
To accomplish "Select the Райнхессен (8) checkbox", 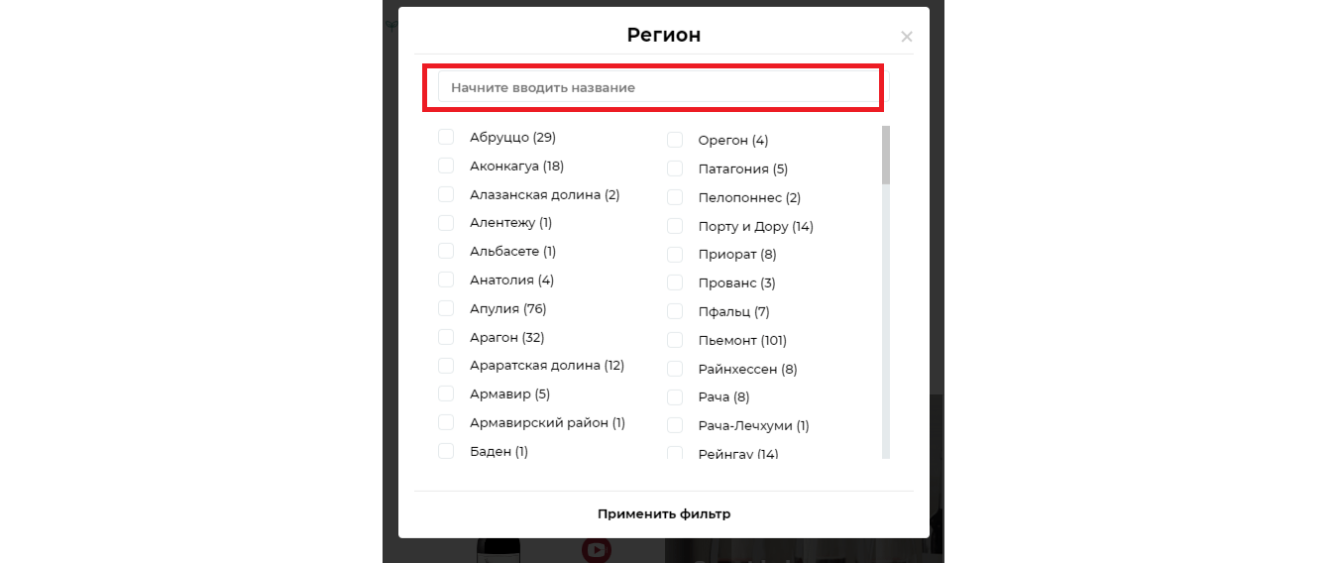I will pos(675,369).
